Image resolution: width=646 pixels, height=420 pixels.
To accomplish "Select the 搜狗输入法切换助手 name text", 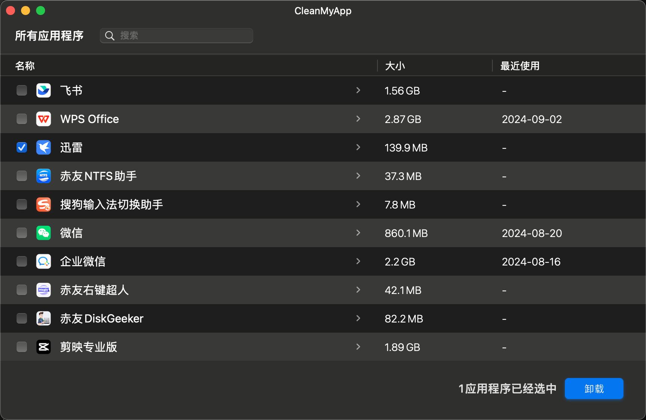I will (112, 204).
